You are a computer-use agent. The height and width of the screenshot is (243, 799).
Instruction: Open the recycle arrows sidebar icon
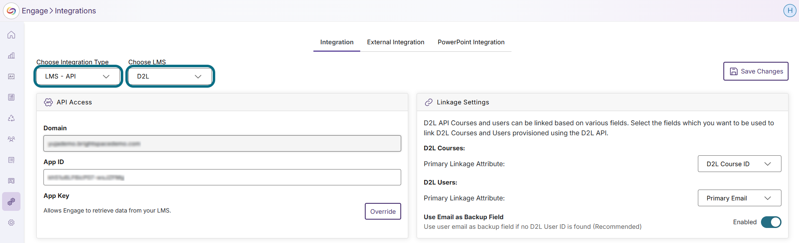pos(11,118)
